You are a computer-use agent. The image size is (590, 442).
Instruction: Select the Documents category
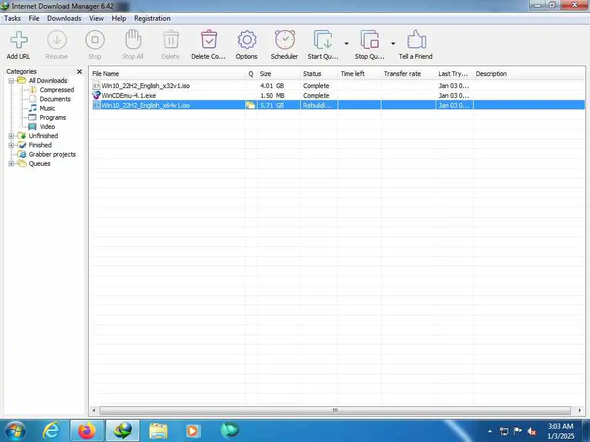tap(55, 99)
